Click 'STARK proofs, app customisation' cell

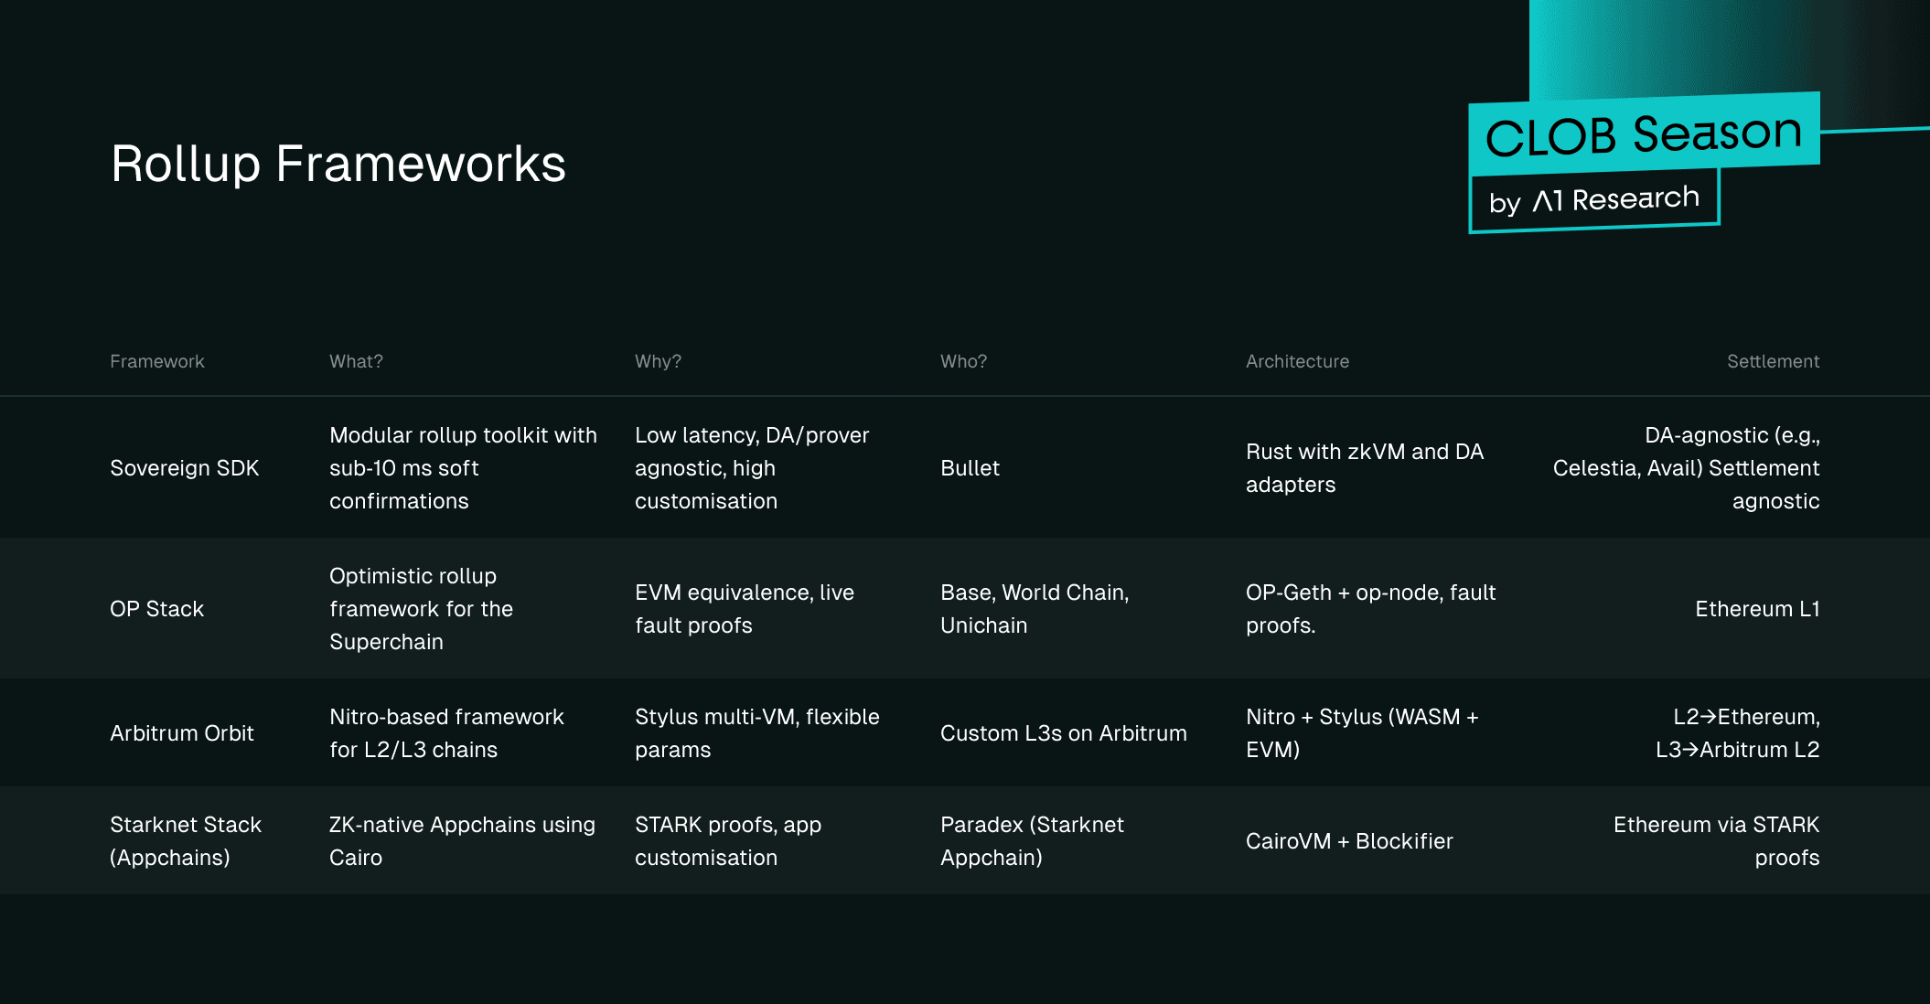point(728,841)
